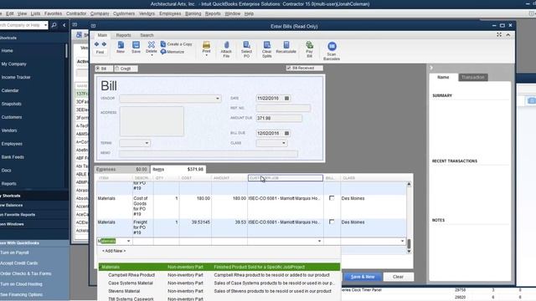Open the Item dropdown arrow in new row
Viewport: 536px width, 301px height.
click(x=128, y=241)
